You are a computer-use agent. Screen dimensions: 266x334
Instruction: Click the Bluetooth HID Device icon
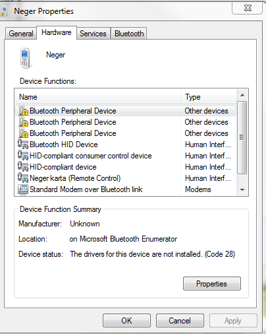(x=23, y=144)
